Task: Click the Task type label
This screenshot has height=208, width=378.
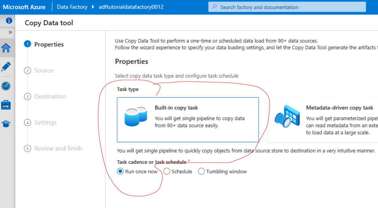Action: [x=128, y=89]
